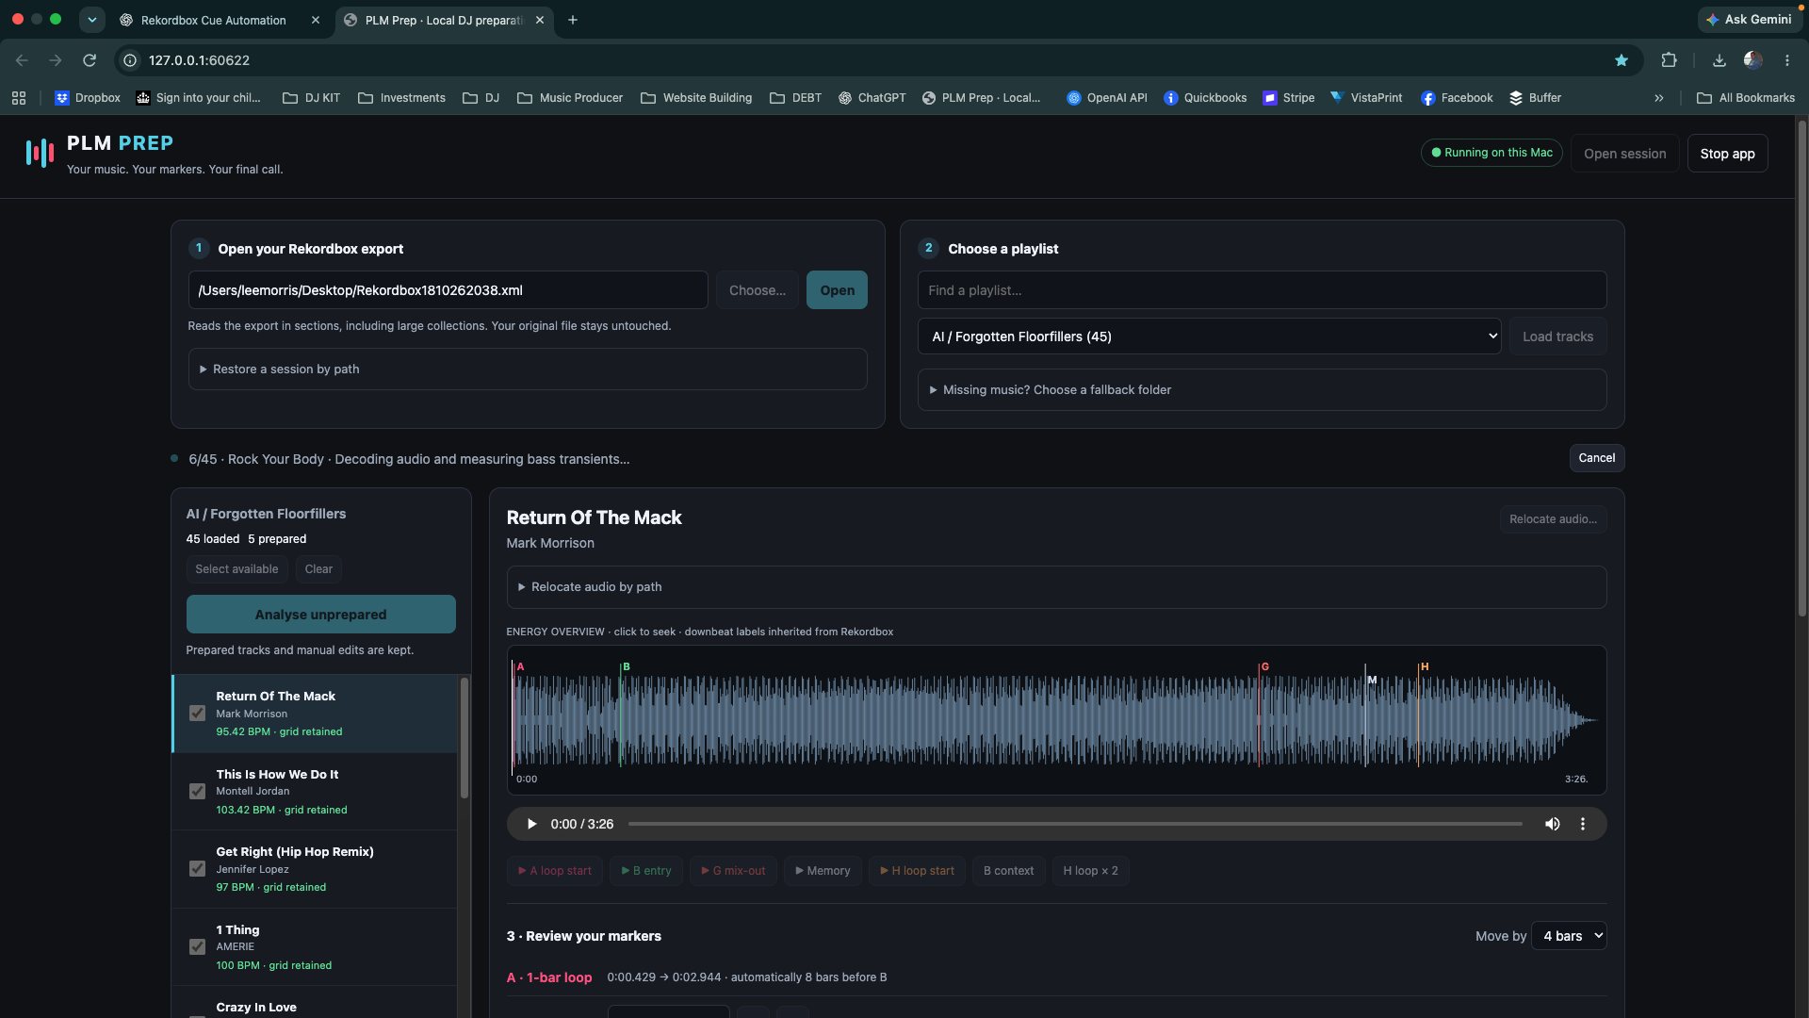Click the Stop app button
The height and width of the screenshot is (1018, 1809).
coord(1727,154)
